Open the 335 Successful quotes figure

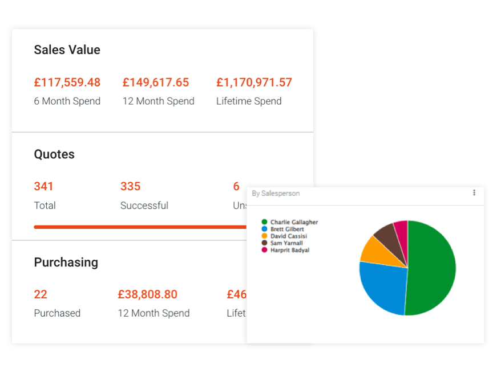(x=130, y=187)
